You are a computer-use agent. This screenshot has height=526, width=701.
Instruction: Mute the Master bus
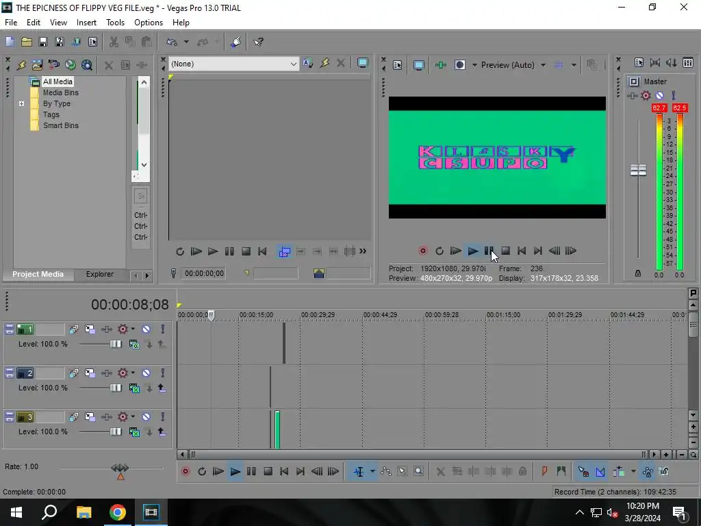click(660, 95)
